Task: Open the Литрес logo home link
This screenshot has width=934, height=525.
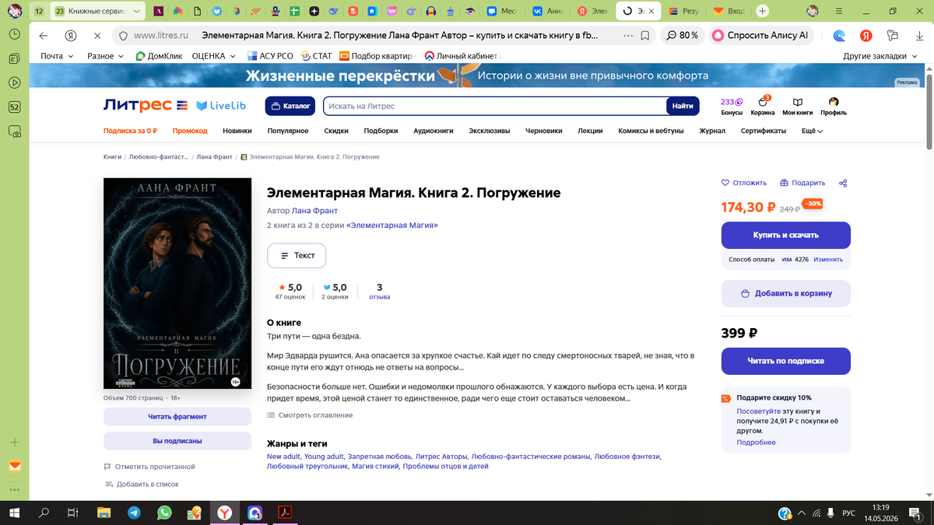Action: pyautogui.click(x=146, y=105)
